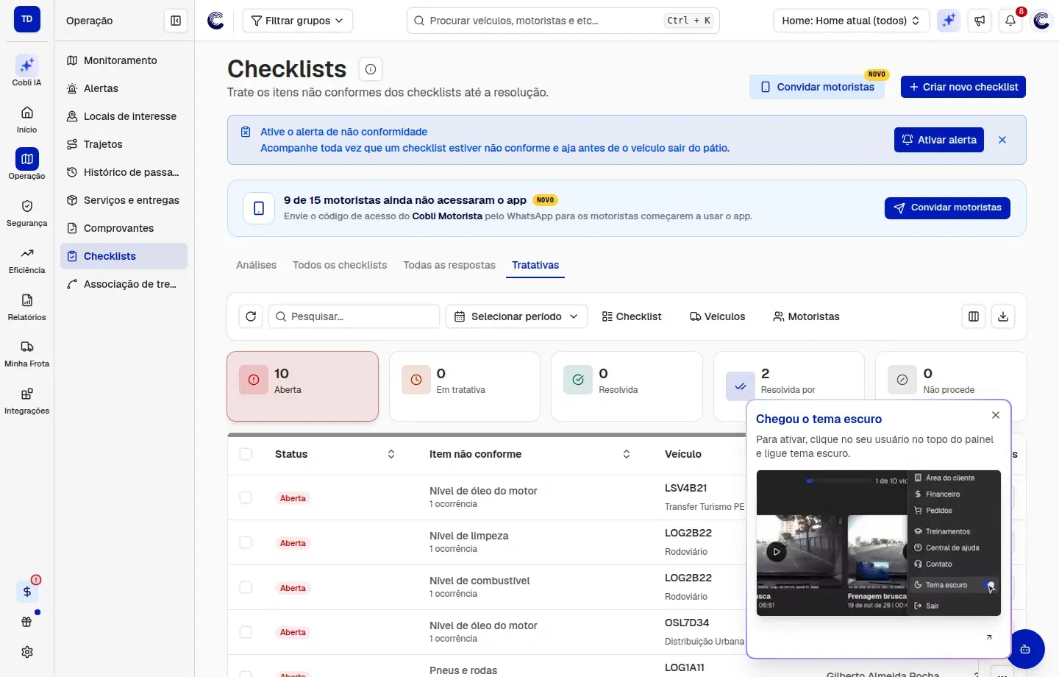This screenshot has height=677, width=1059.
Task: Check the row for LSV4B21 Nível de óleo
Action: (x=246, y=497)
